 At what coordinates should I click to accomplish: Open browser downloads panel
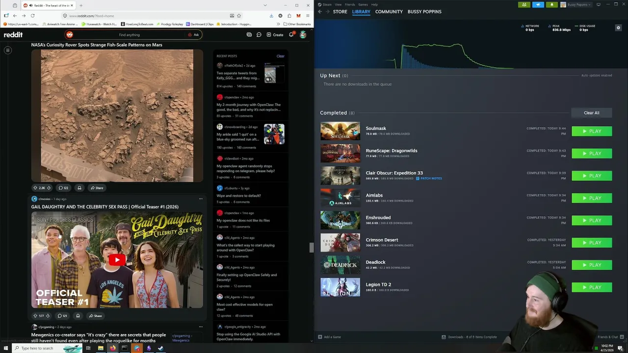(271, 16)
